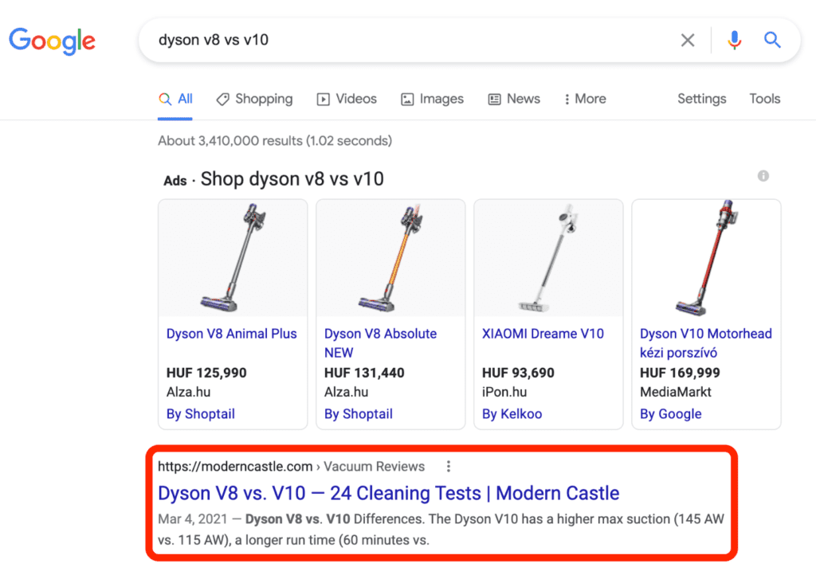Image resolution: width=816 pixels, height=579 pixels.
Task: Click the Dyson V10 Motorhead kézi porszívó link
Action: coord(706,342)
